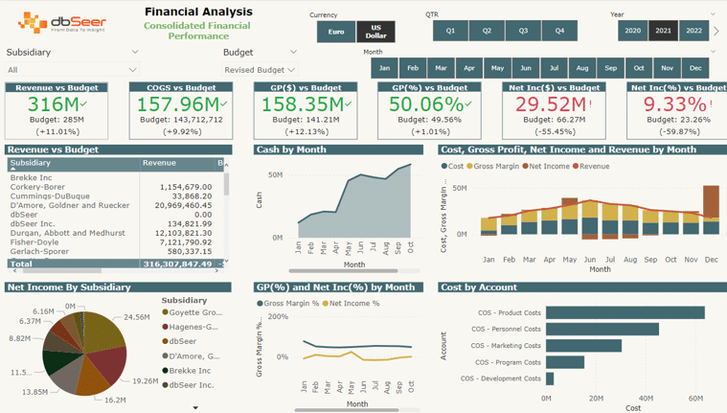Viewport: 727px width, 413px height.
Task: Filter by quarter Q1
Action: pyautogui.click(x=450, y=31)
